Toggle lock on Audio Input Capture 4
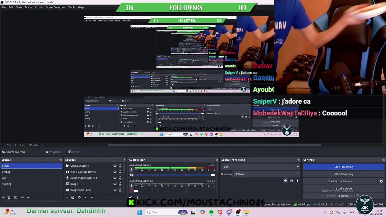386x217 pixels. point(120,178)
